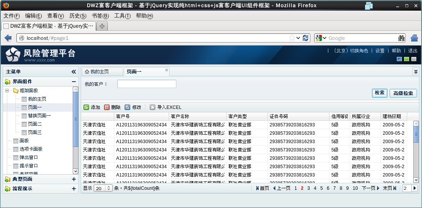Collapse main menu sidebar double-arrow

click(x=74, y=72)
